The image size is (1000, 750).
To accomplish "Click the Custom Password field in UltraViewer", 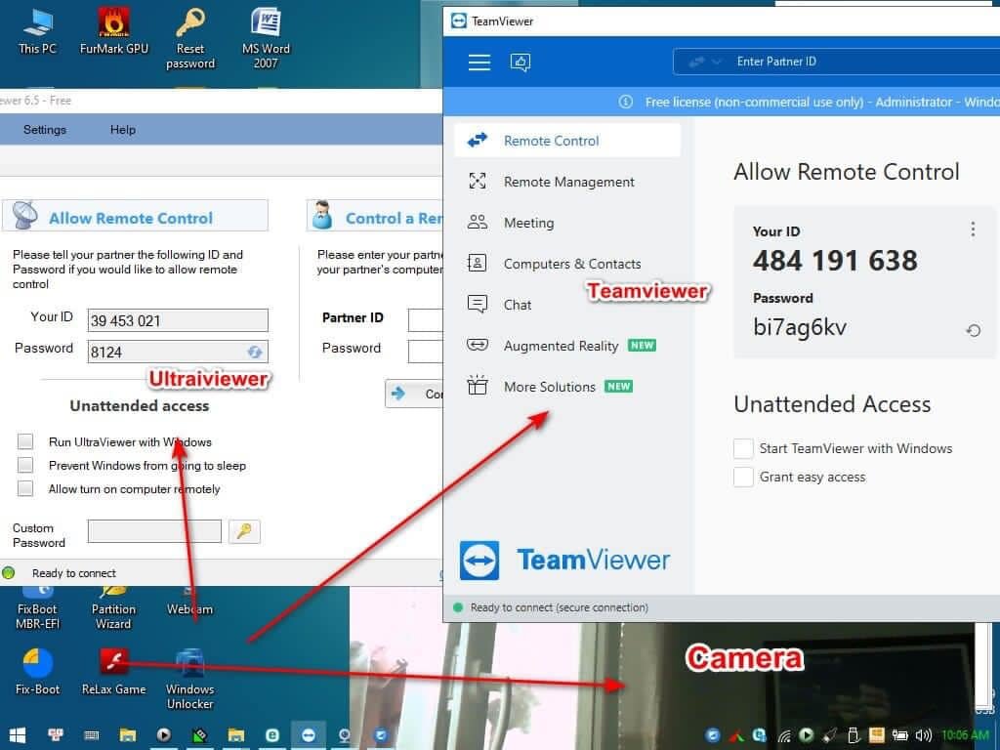I will (154, 531).
